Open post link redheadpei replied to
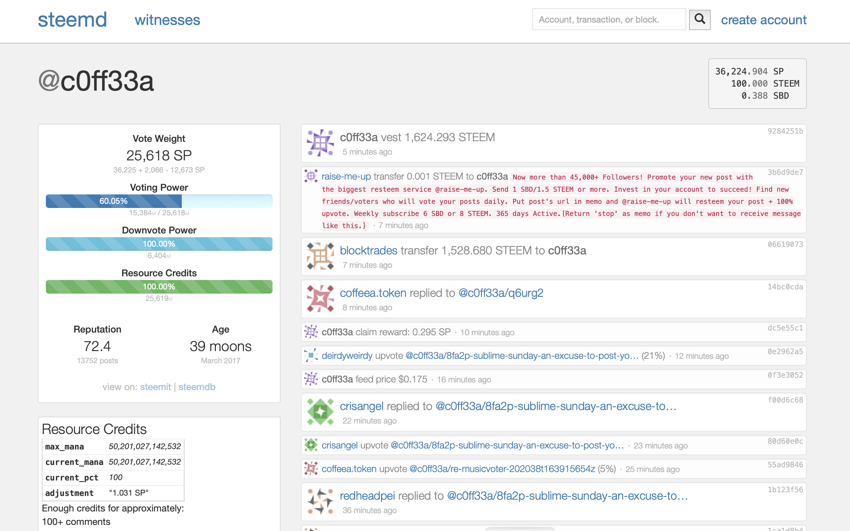Viewport: 850px width, 531px height. [x=567, y=496]
